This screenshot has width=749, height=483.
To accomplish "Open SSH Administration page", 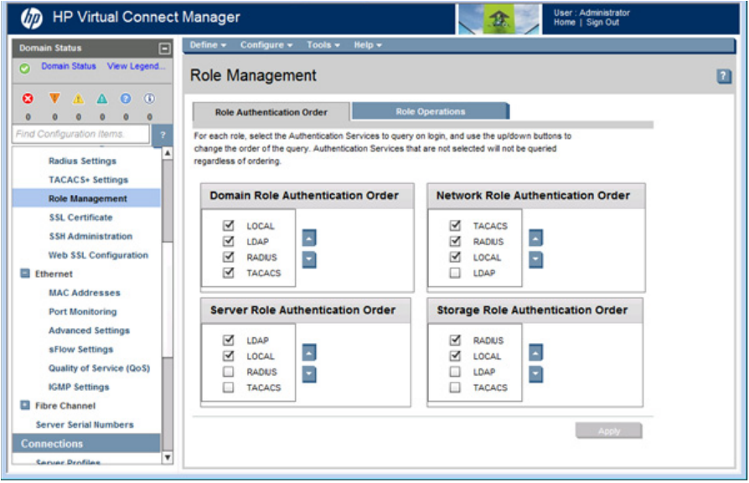I will (x=90, y=236).
